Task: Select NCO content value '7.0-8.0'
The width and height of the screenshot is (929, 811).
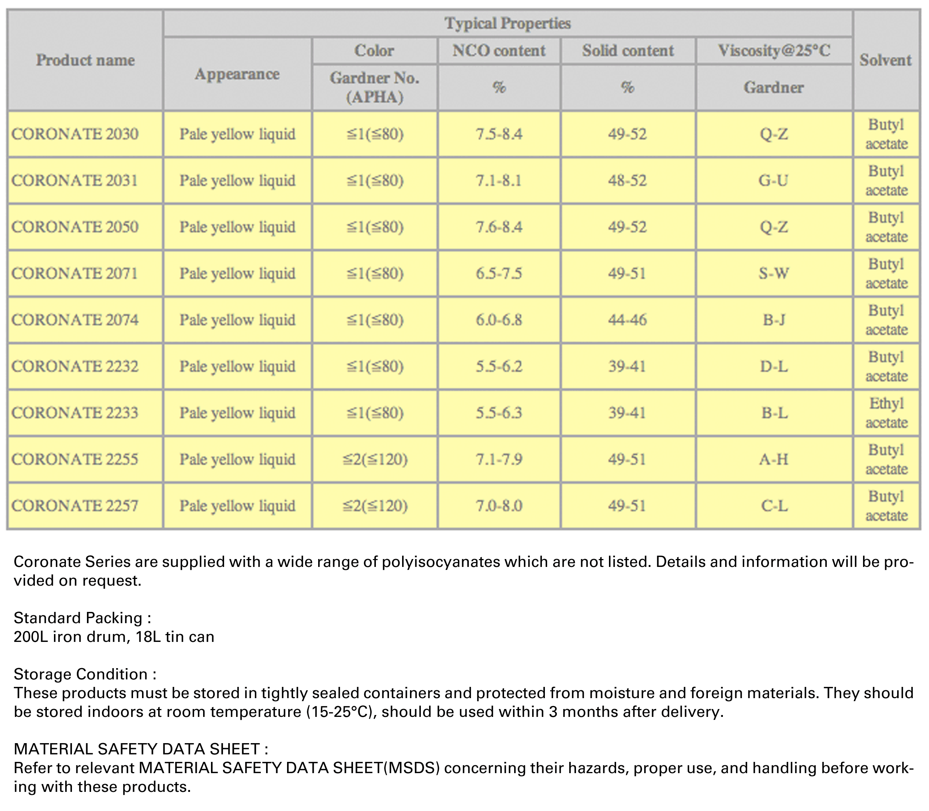Action: [499, 505]
